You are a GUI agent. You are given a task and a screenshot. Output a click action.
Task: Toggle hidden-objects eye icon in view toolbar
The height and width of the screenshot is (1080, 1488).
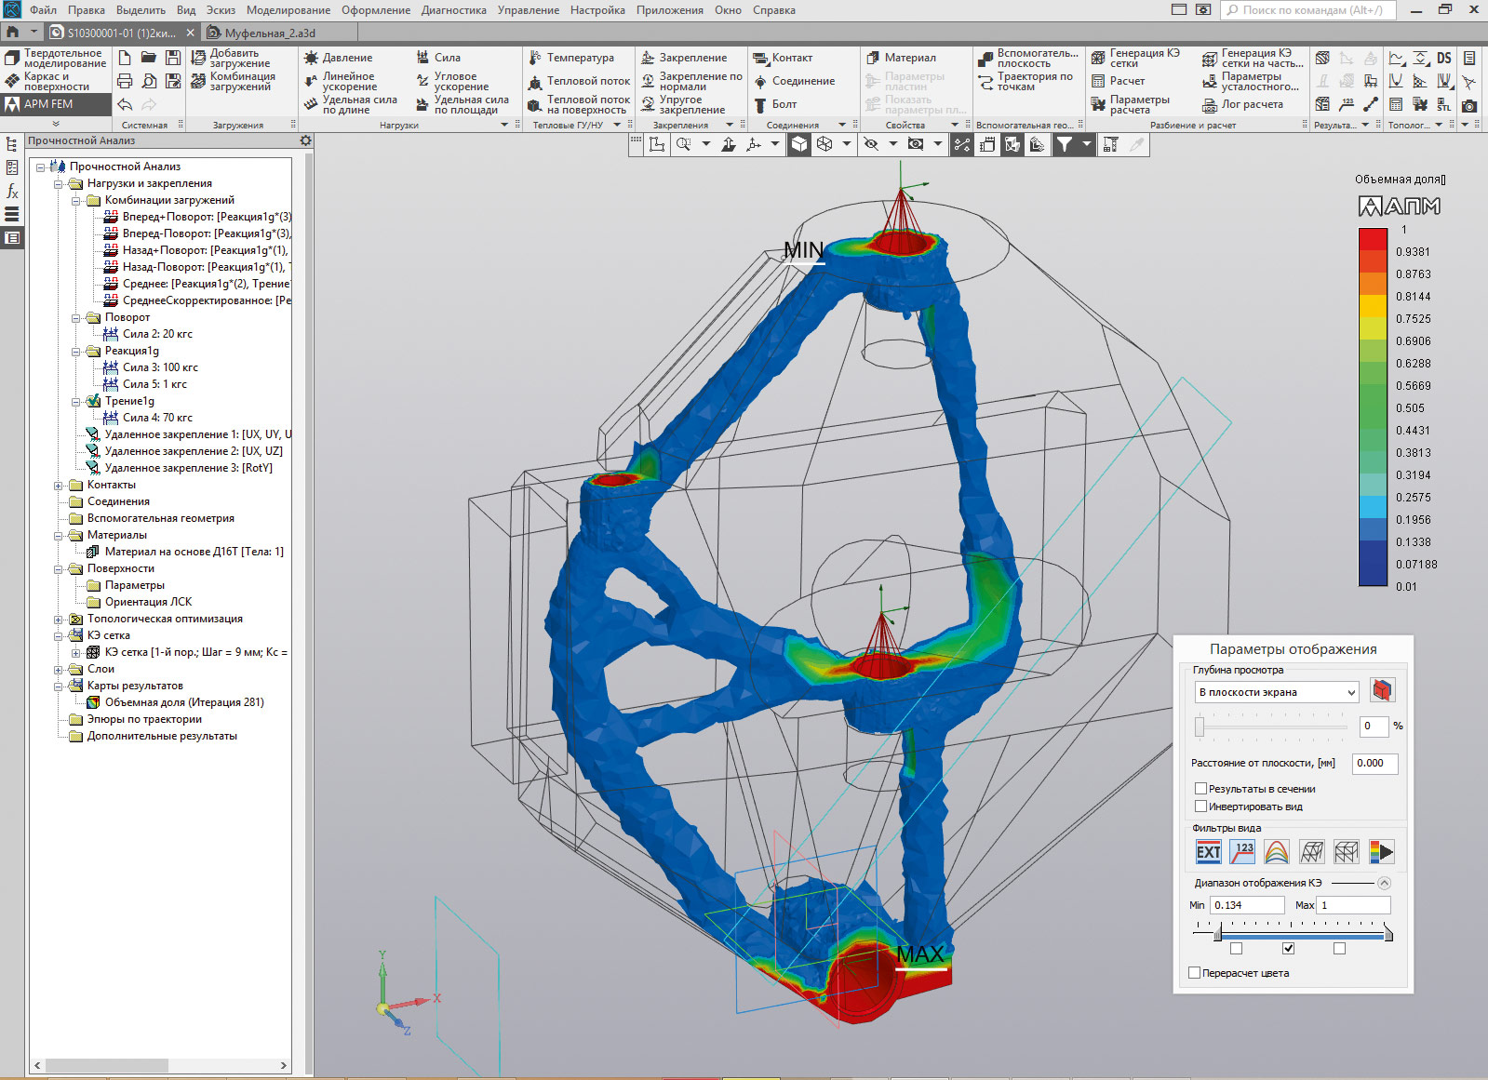[x=870, y=144]
